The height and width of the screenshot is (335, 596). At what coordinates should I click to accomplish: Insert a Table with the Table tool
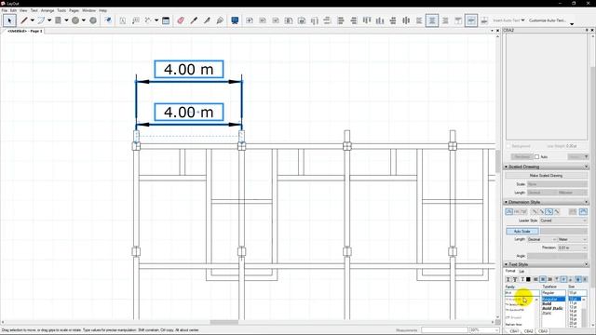(166, 20)
